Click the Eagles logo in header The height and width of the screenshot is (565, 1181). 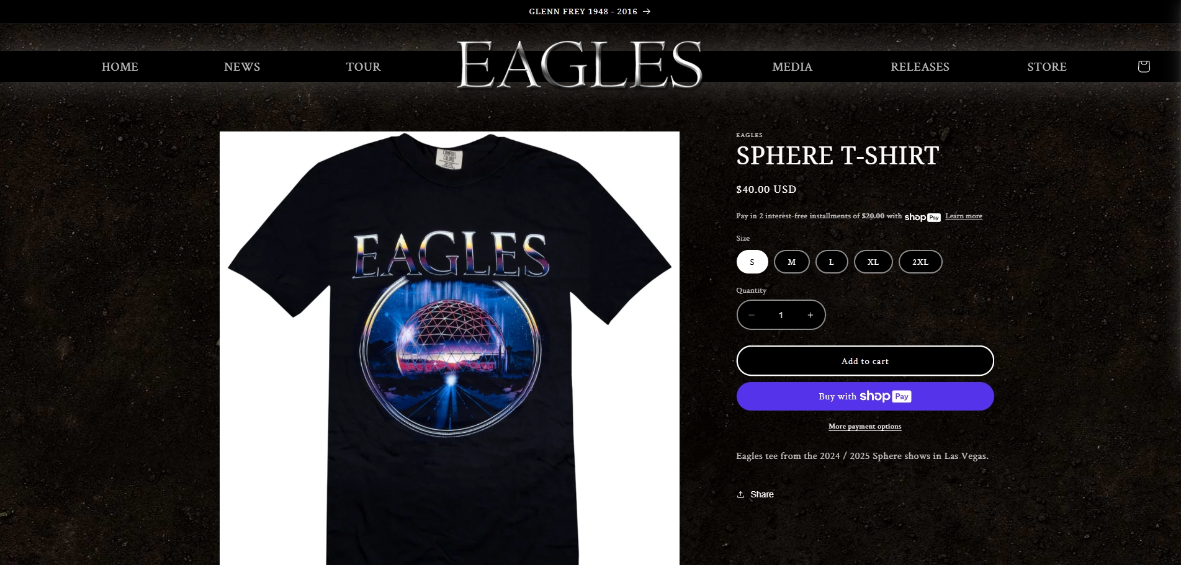(x=579, y=65)
